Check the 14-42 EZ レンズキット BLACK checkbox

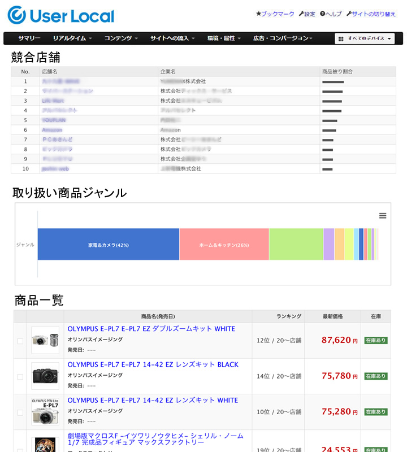[x=20, y=377]
